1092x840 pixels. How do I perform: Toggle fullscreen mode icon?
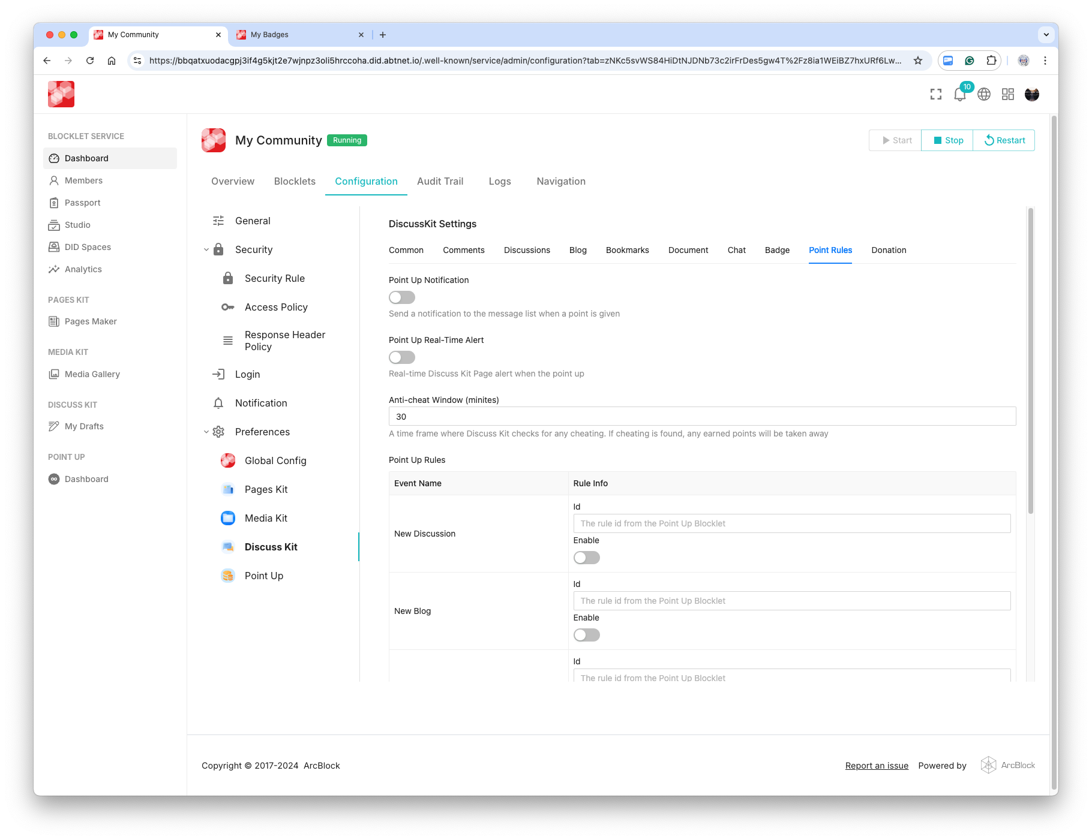pyautogui.click(x=936, y=95)
